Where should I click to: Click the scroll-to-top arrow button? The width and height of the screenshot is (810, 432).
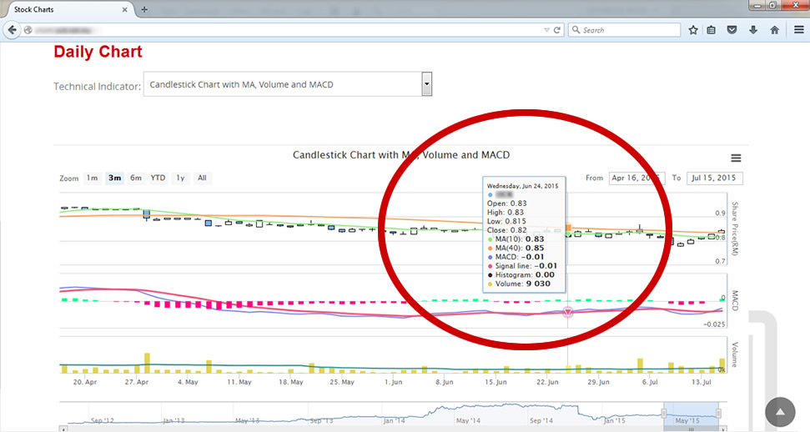point(781,412)
